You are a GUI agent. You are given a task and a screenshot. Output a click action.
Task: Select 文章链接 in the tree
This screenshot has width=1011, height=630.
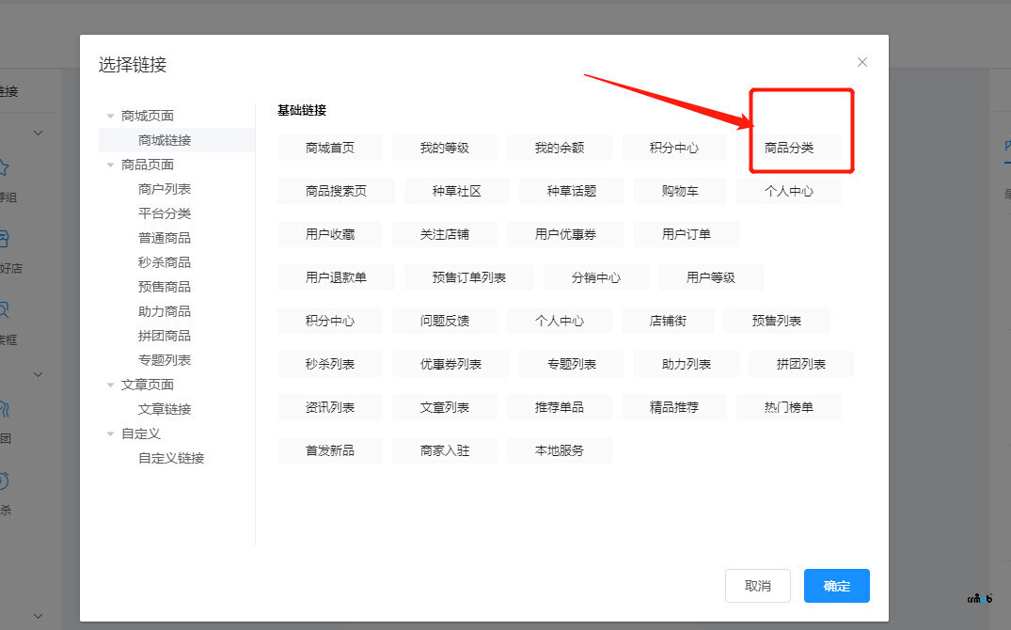tap(165, 409)
